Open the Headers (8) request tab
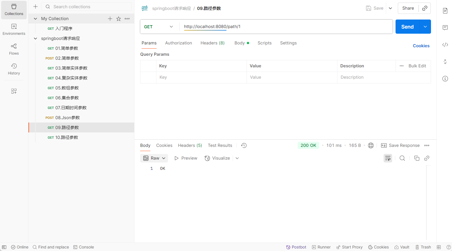Viewport: 452px width, 251px height. [213, 43]
